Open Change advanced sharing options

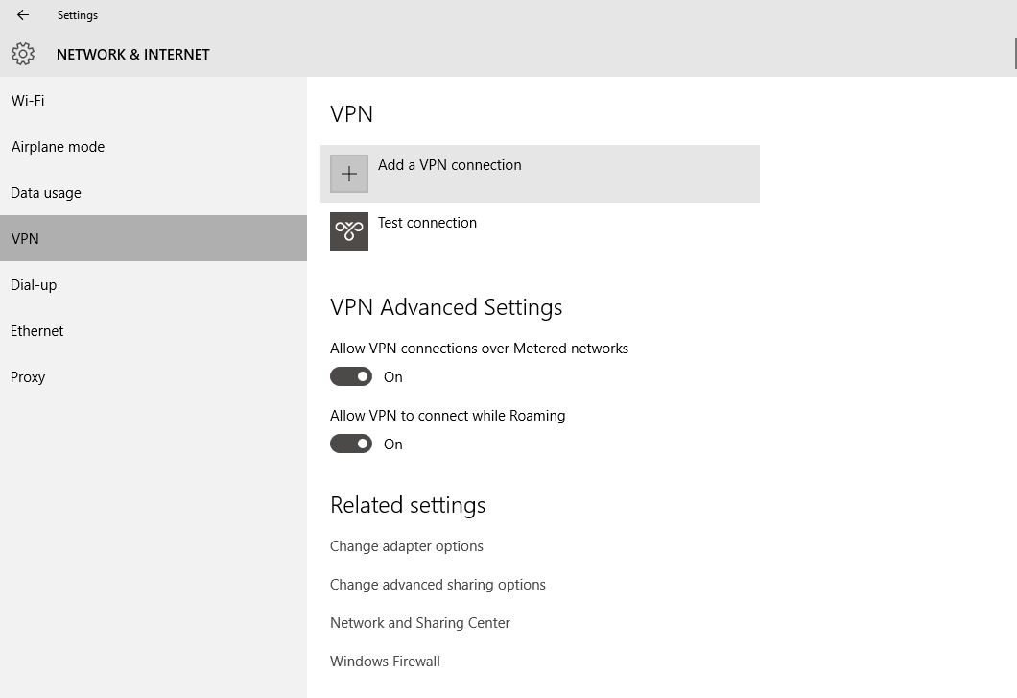[x=438, y=584]
